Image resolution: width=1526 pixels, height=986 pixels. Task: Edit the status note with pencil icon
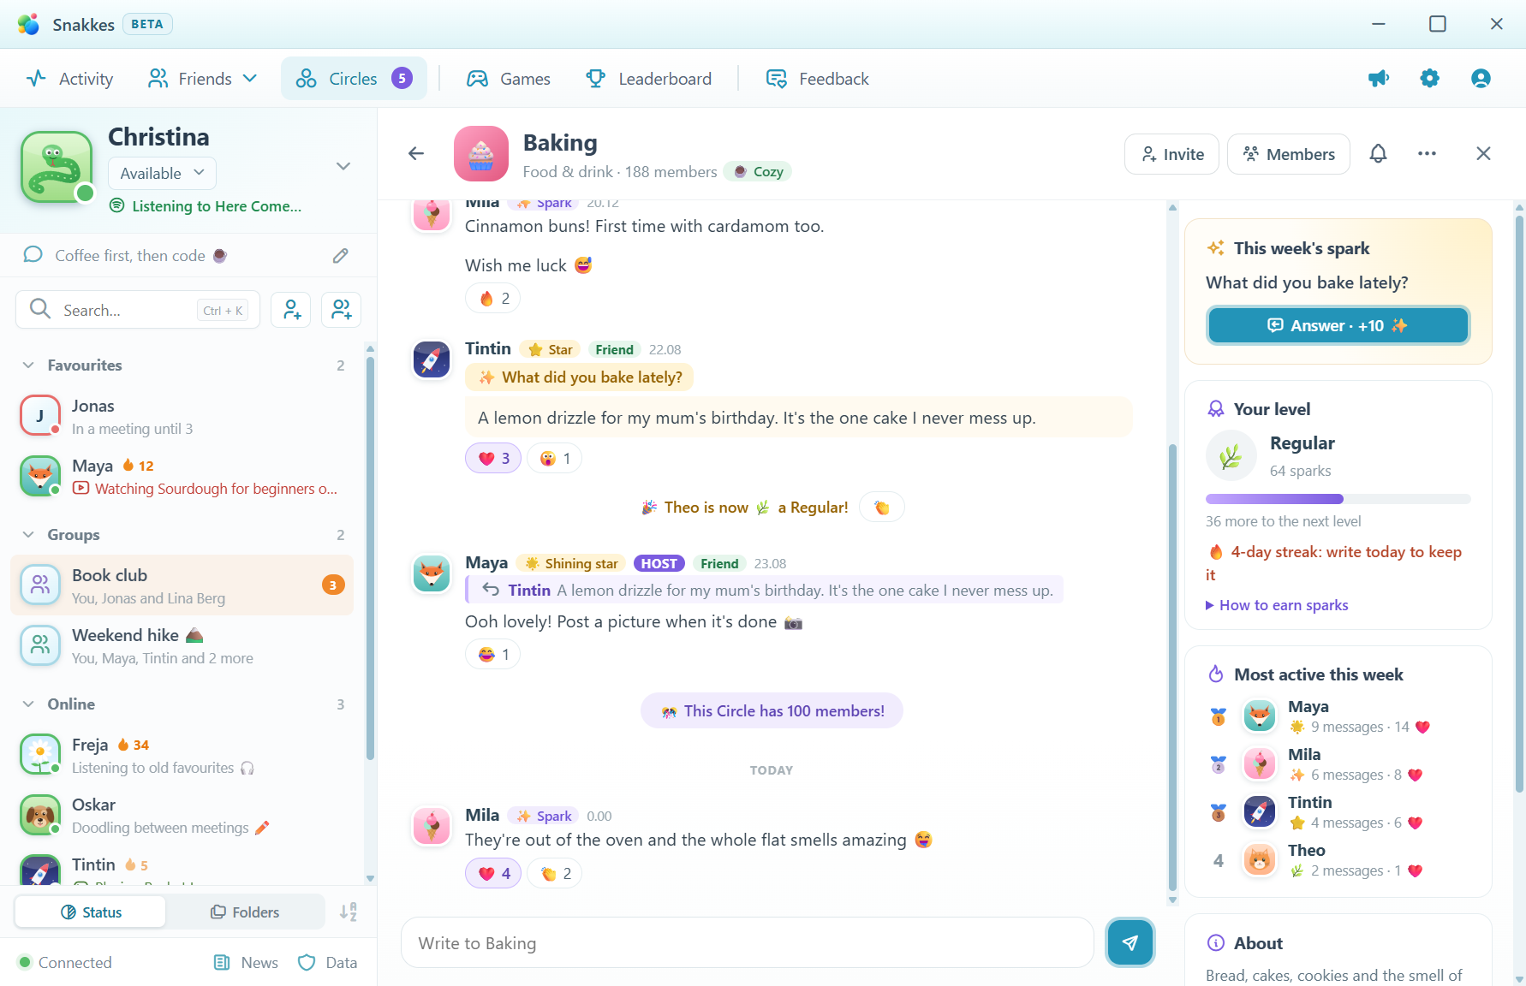click(341, 256)
